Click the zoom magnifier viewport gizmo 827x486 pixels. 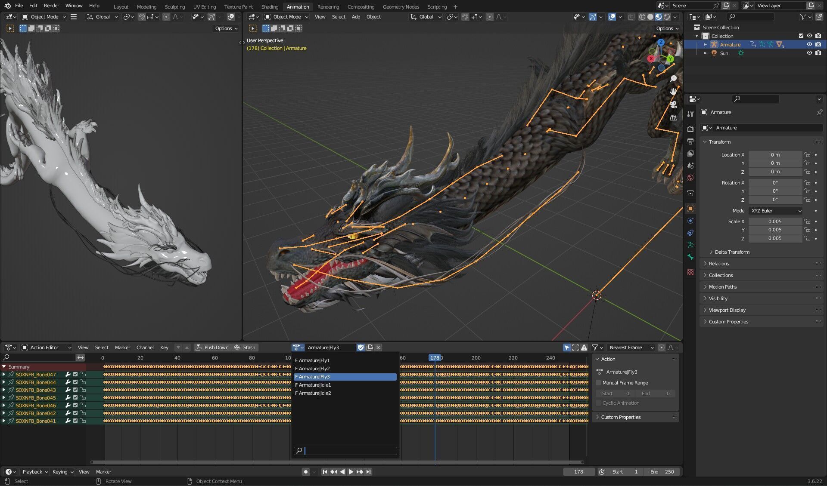coord(673,79)
